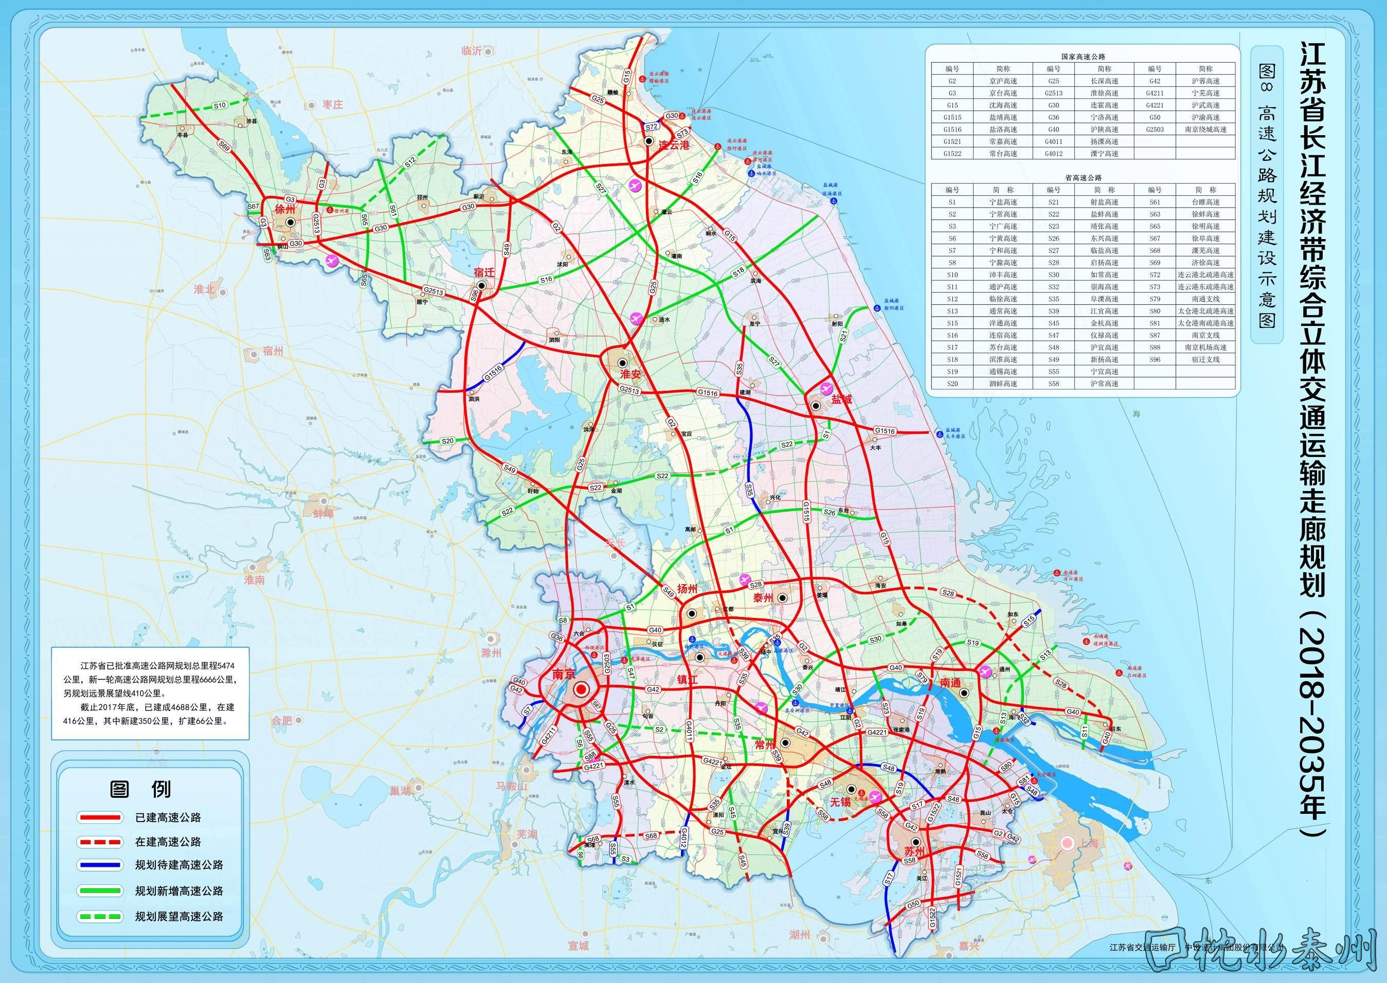The width and height of the screenshot is (1387, 983).
Task: Click the legend label 在建高速公路
Action: 168,842
